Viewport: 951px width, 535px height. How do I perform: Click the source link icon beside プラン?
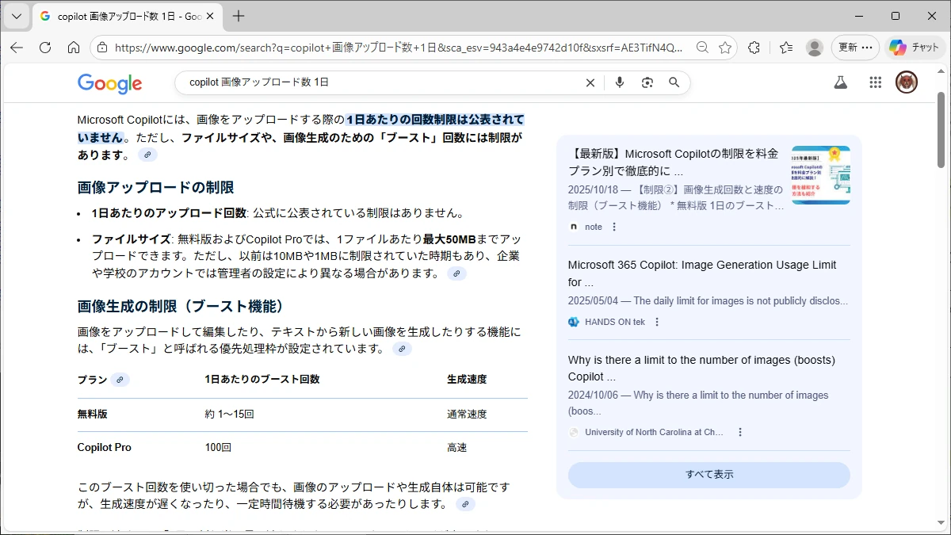120,380
